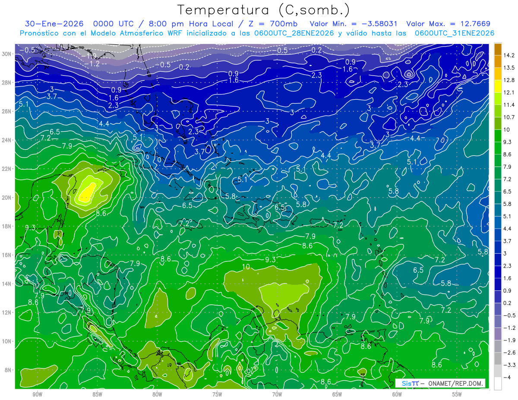
Task: Select the 30-Ene-2026 date text
Action: pyautogui.click(x=54, y=24)
